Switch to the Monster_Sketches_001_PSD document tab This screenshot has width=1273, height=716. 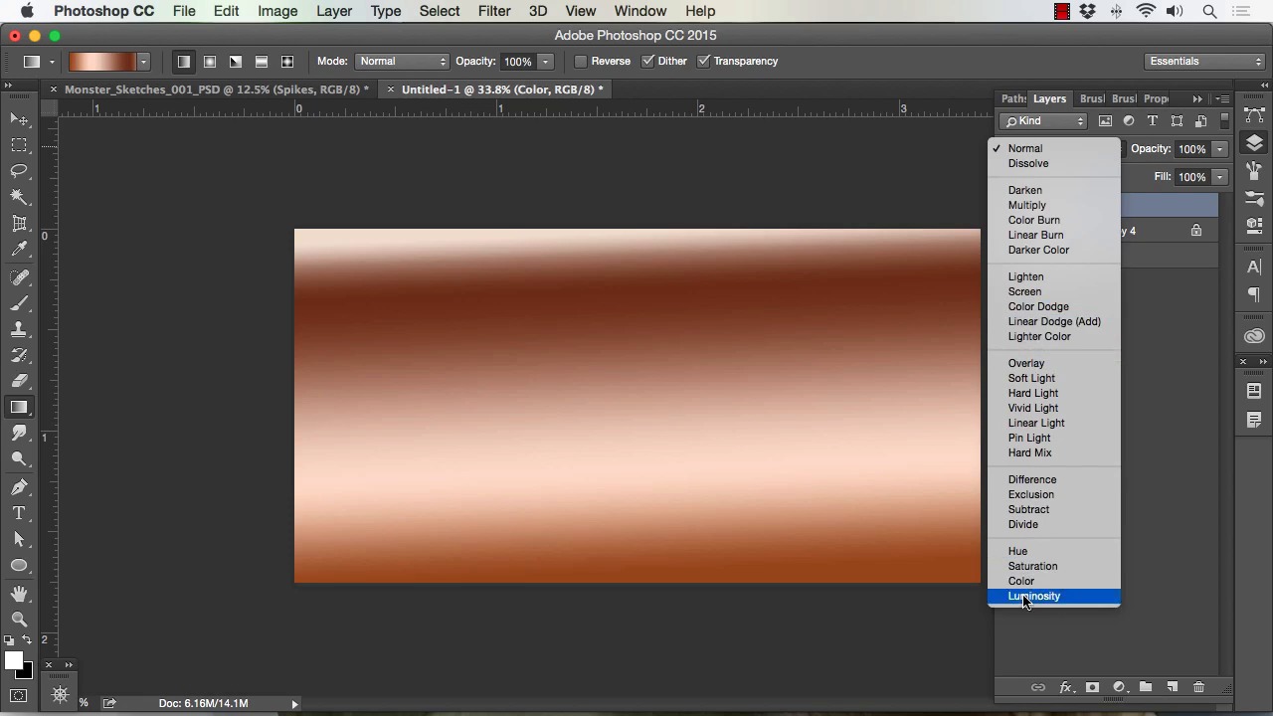point(216,89)
